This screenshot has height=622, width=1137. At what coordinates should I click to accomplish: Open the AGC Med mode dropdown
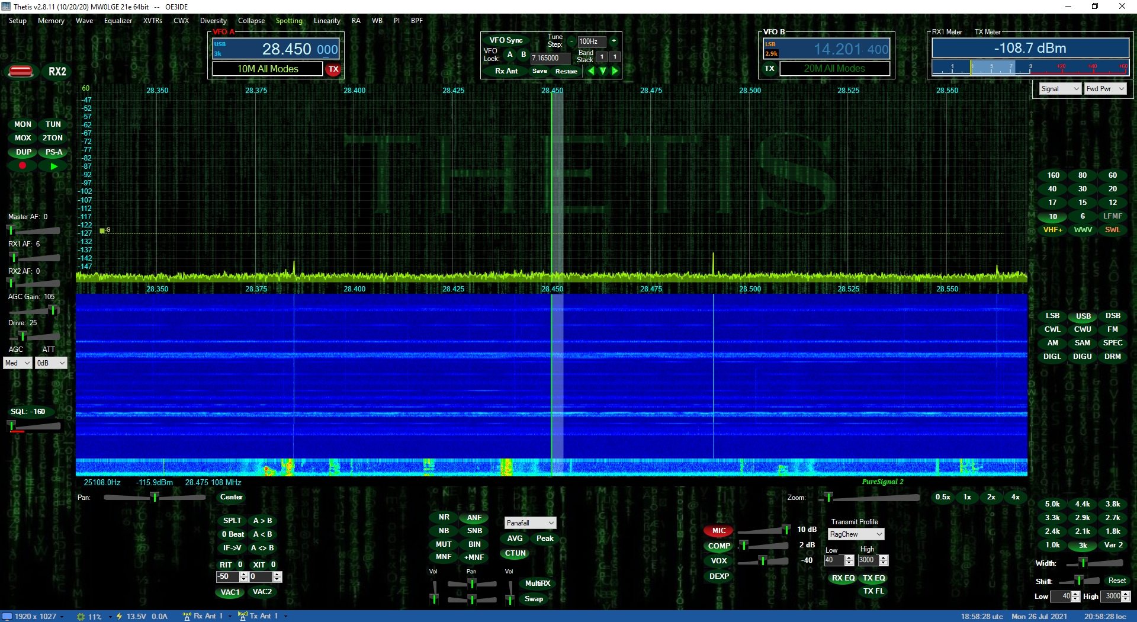(x=18, y=363)
